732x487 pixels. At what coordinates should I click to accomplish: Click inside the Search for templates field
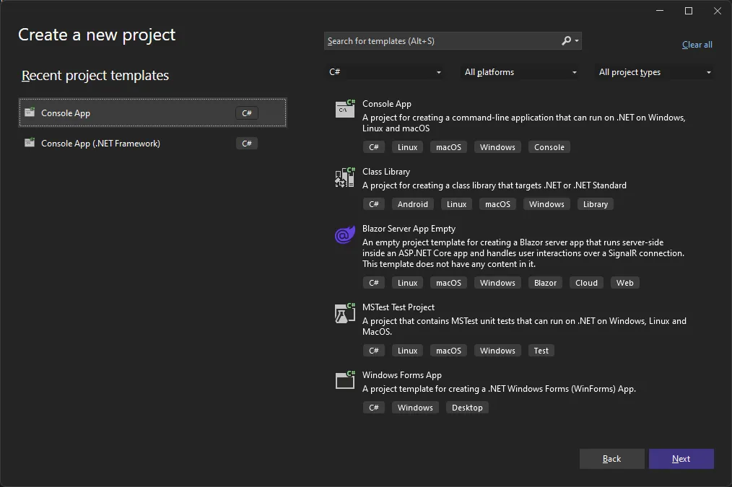433,40
